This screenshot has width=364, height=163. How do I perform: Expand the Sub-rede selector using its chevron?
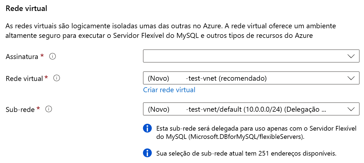click(351, 109)
